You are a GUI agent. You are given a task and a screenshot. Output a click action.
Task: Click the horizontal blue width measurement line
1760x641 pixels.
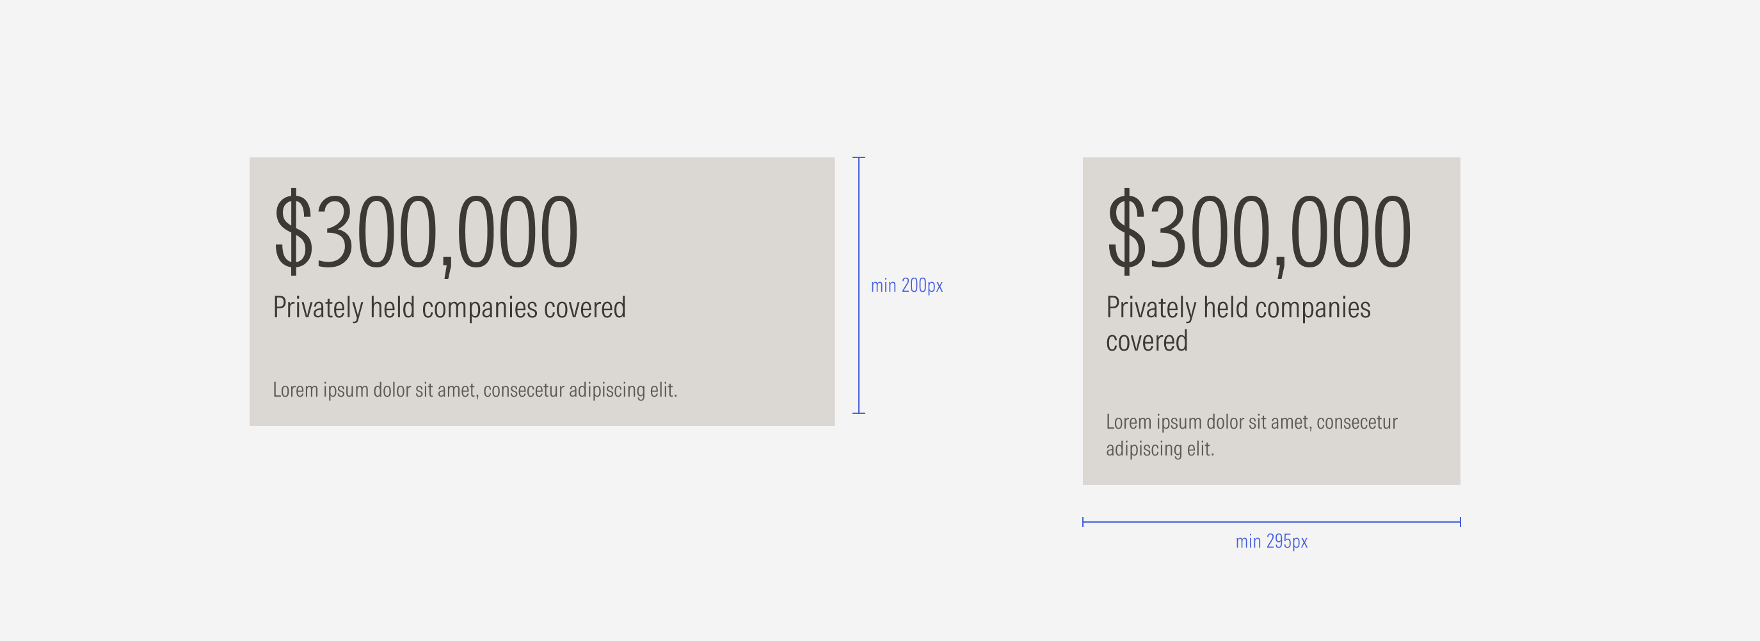pos(1272,522)
